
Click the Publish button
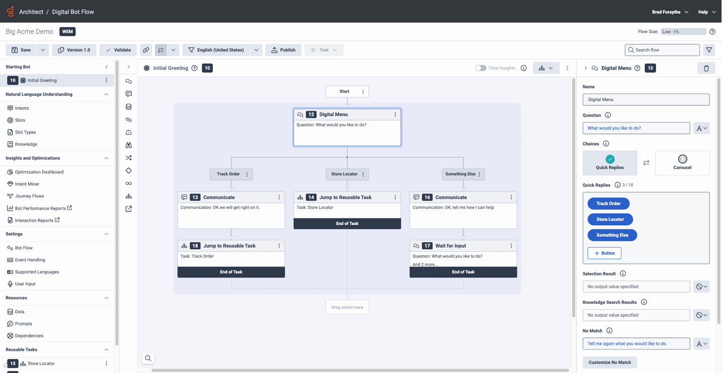[x=283, y=50]
